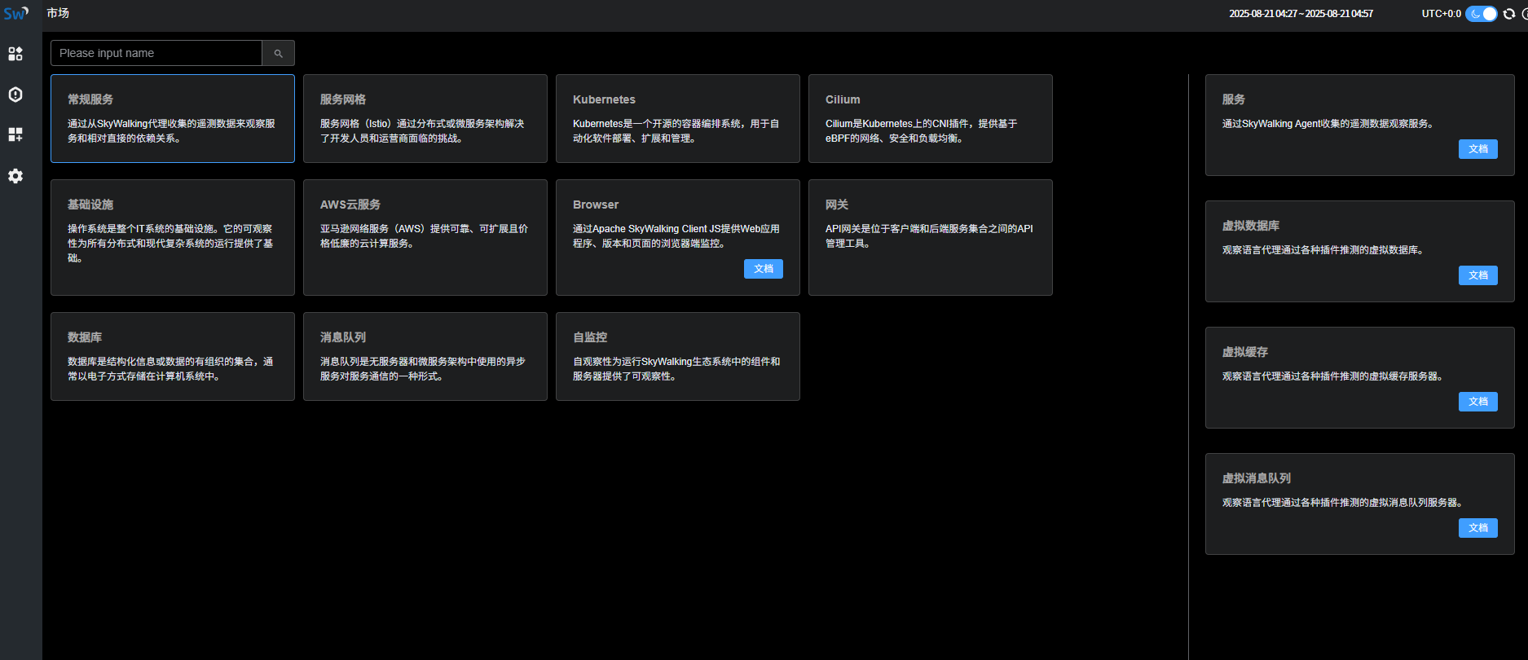Open the Kubernetes card
The image size is (1528, 660).
click(x=678, y=119)
